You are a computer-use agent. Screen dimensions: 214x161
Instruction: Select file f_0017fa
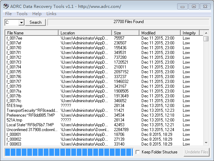coord(14,91)
